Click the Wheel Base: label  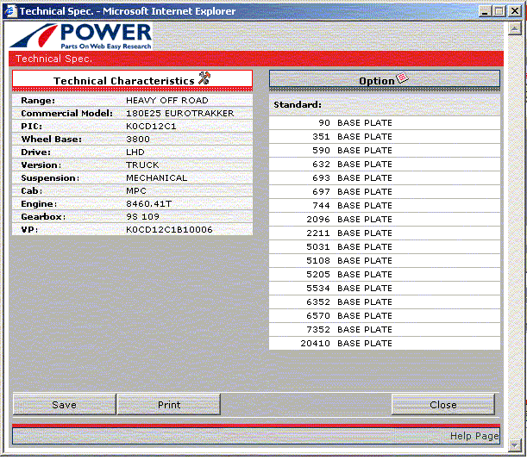(52, 139)
